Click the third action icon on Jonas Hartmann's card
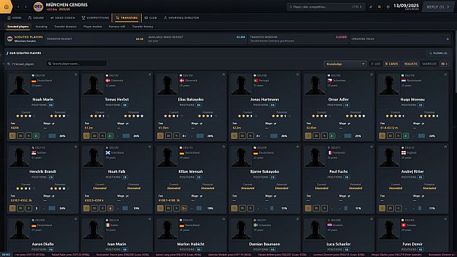The image size is (457, 257). tap(251, 136)
